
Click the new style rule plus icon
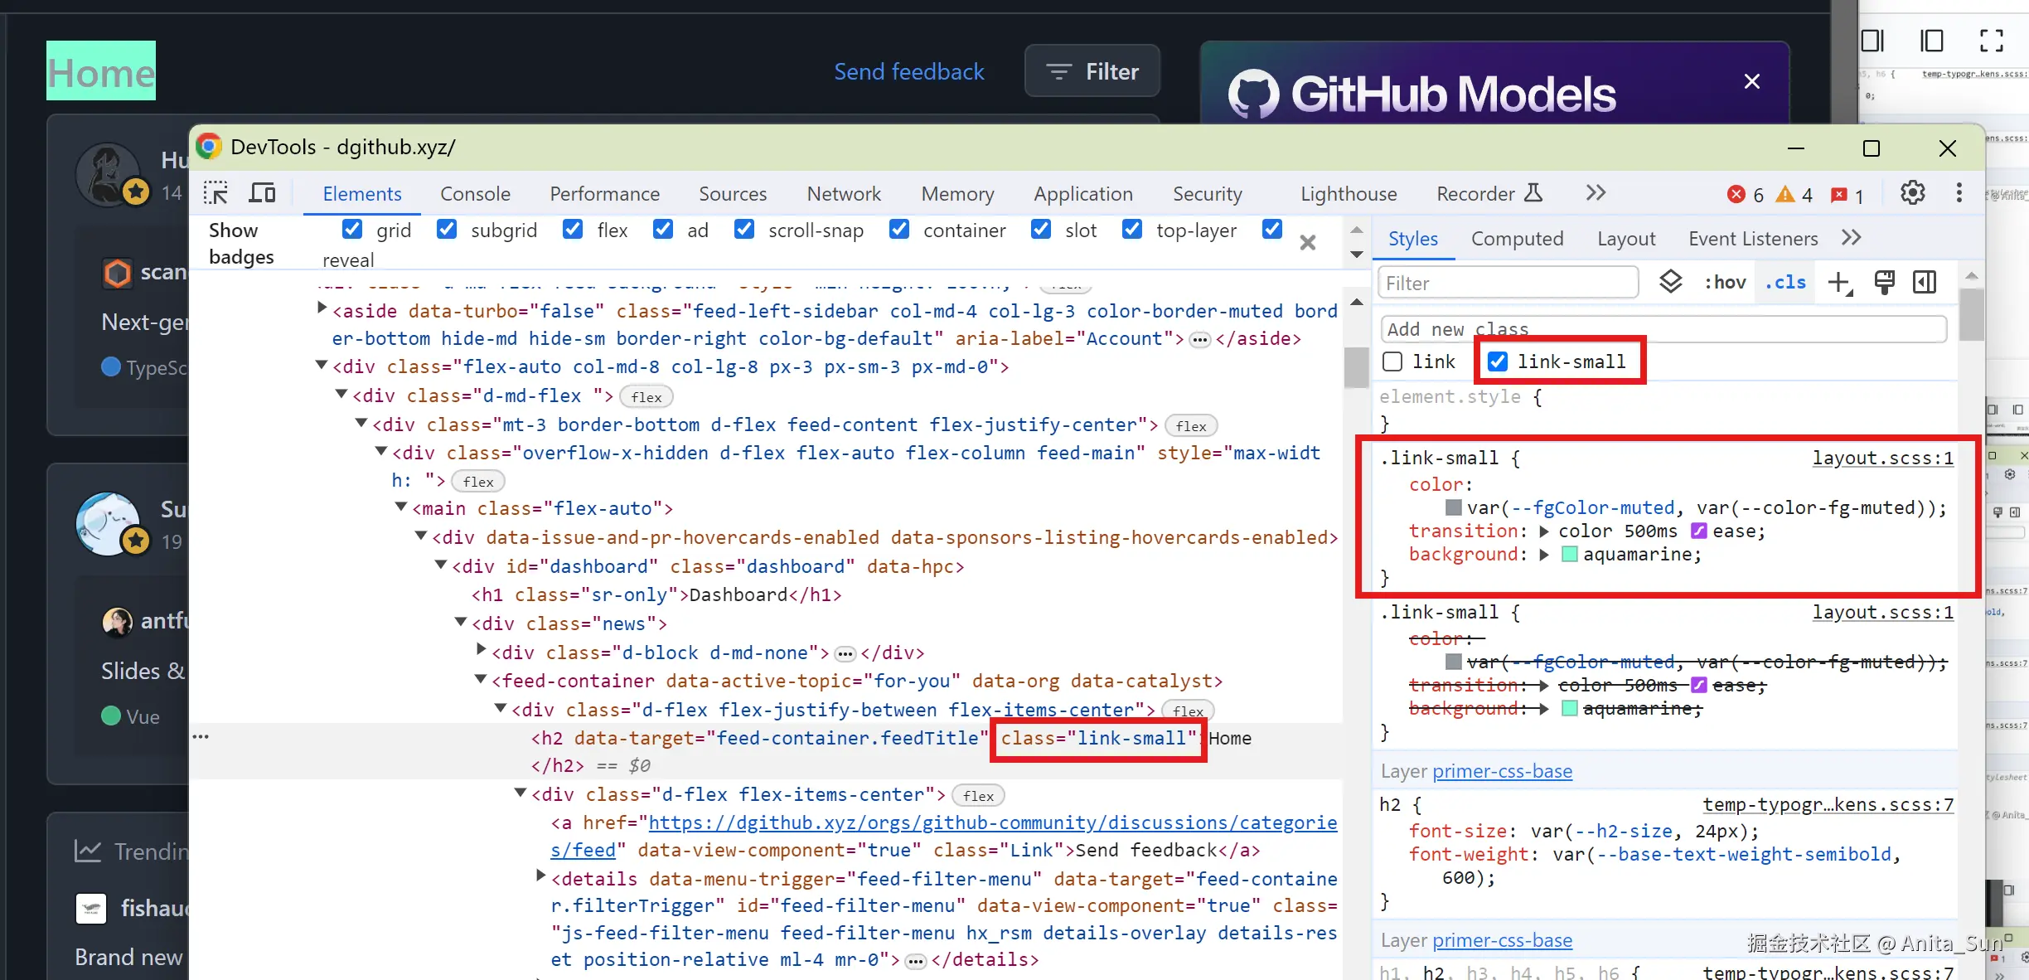1839,283
